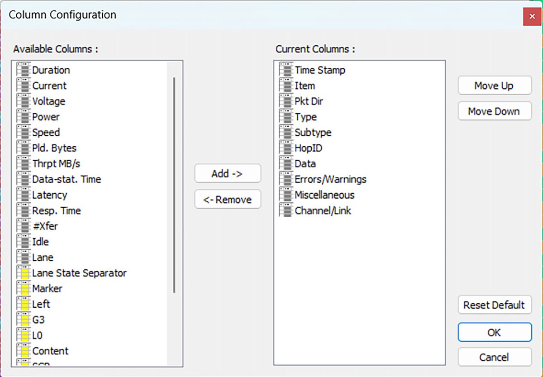Click the column icon beside HopID
543x377 pixels.
pyautogui.click(x=286, y=148)
